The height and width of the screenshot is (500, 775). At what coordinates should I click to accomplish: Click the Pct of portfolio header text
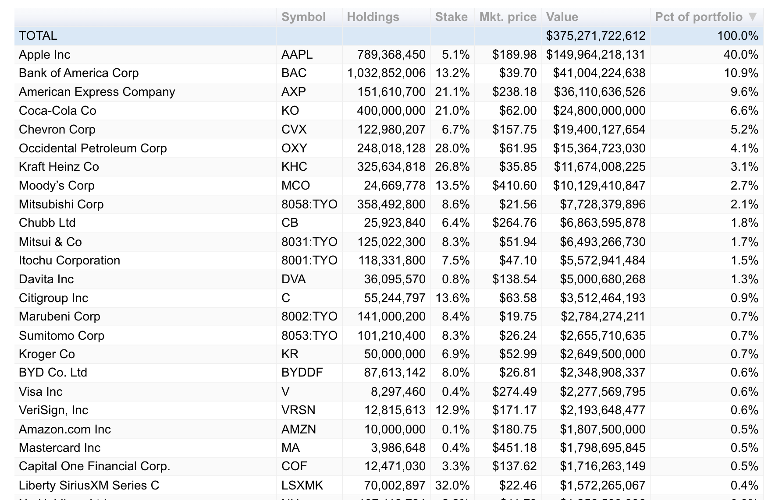(699, 17)
